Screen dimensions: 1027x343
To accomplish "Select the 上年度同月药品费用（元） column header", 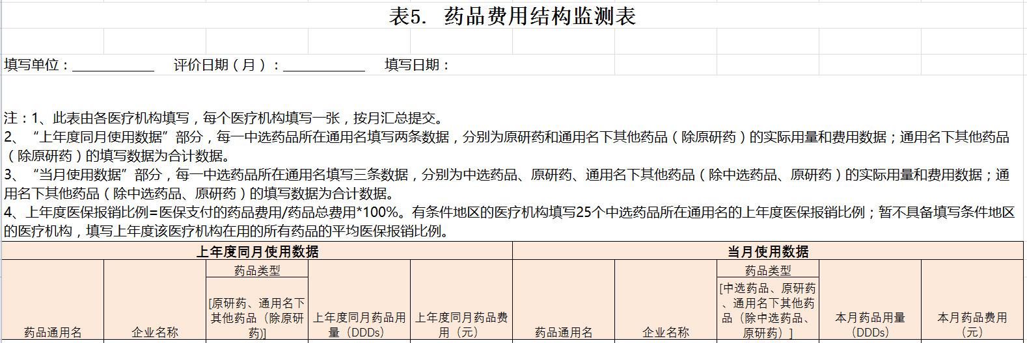I will point(461,325).
